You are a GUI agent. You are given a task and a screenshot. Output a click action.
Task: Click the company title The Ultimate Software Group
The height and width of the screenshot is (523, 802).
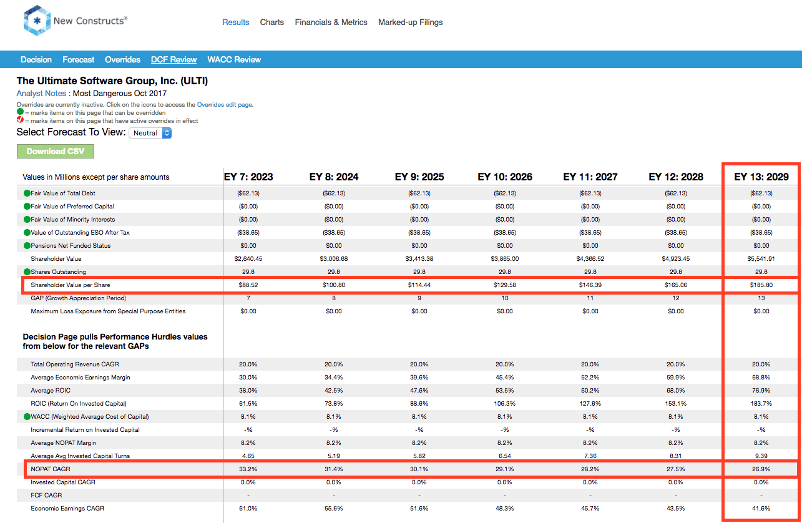[112, 81]
